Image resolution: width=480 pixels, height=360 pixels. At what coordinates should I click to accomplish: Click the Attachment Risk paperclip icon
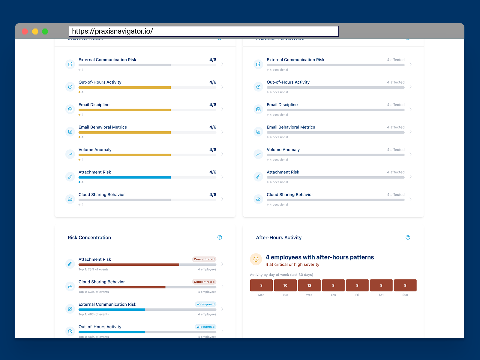(x=70, y=177)
